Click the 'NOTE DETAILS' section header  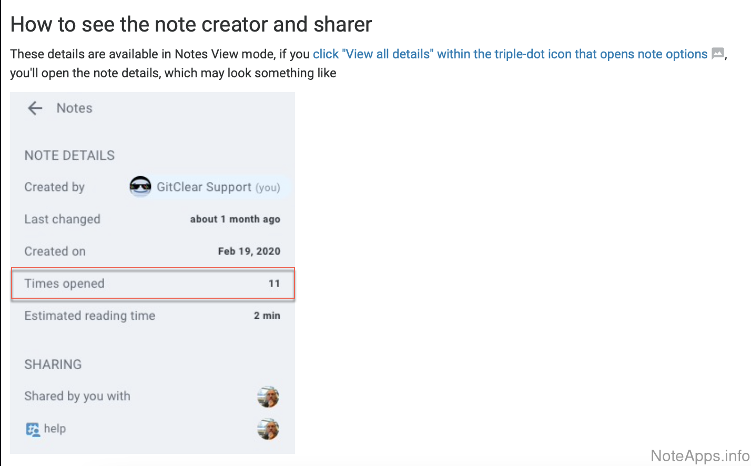tap(69, 155)
